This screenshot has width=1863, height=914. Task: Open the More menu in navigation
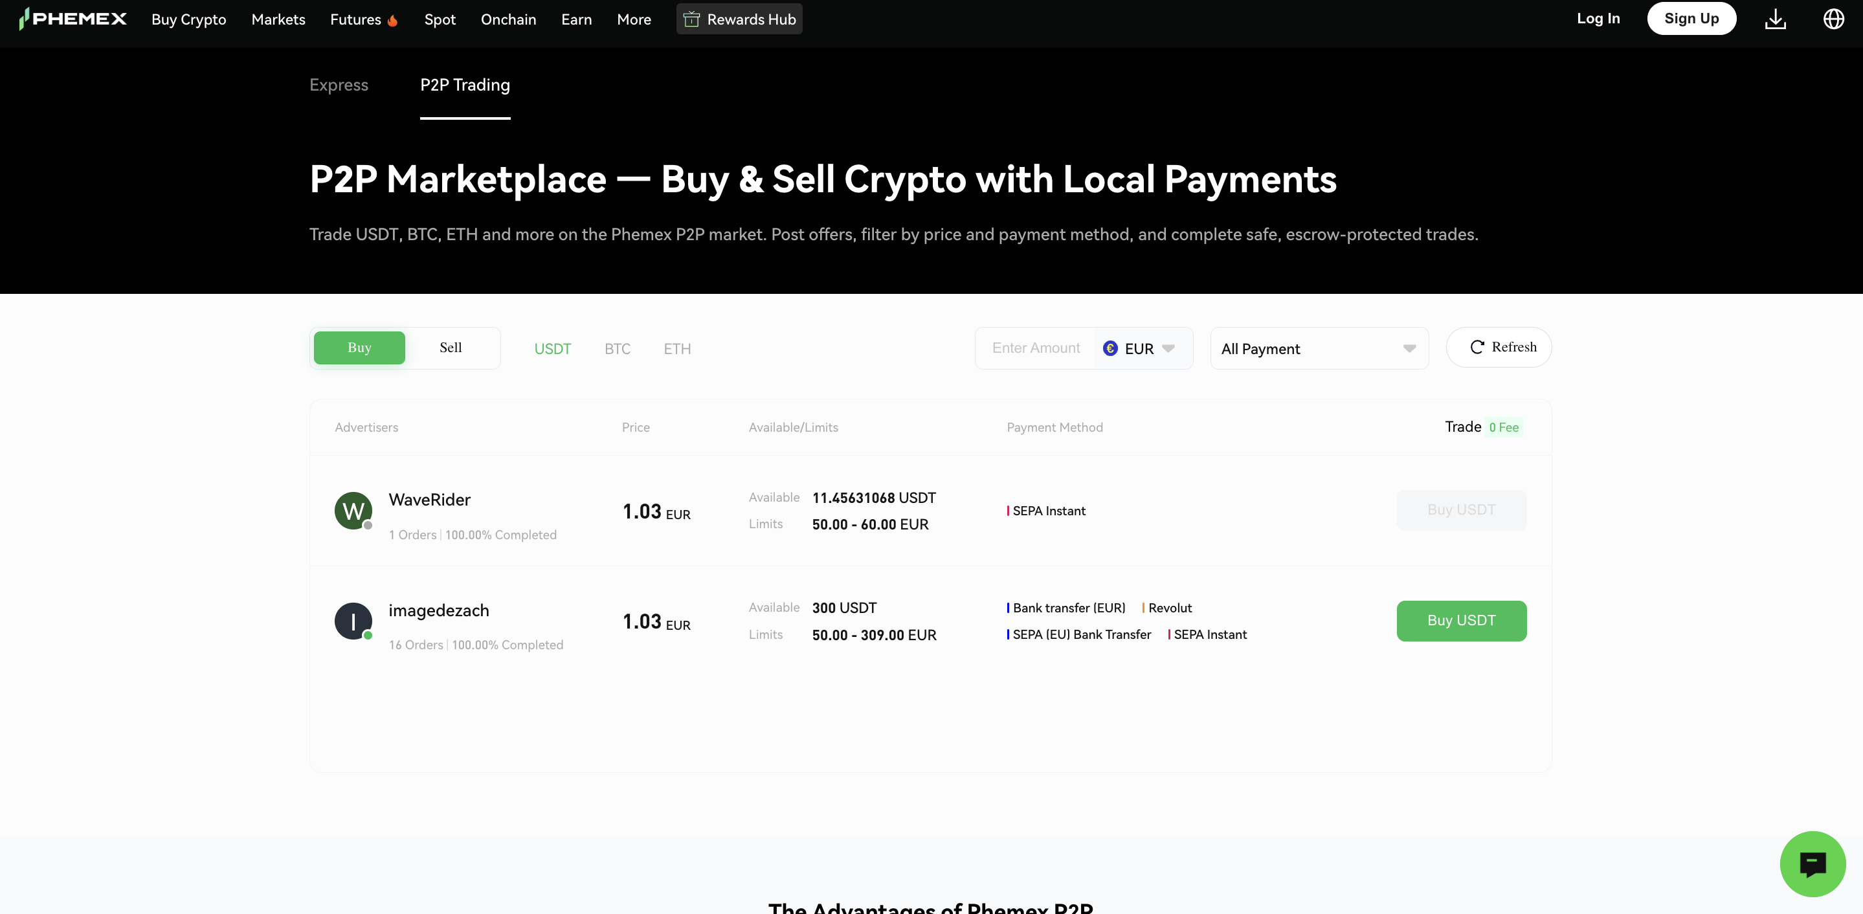pos(634,19)
